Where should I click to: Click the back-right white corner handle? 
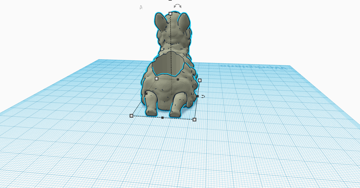point(200,80)
